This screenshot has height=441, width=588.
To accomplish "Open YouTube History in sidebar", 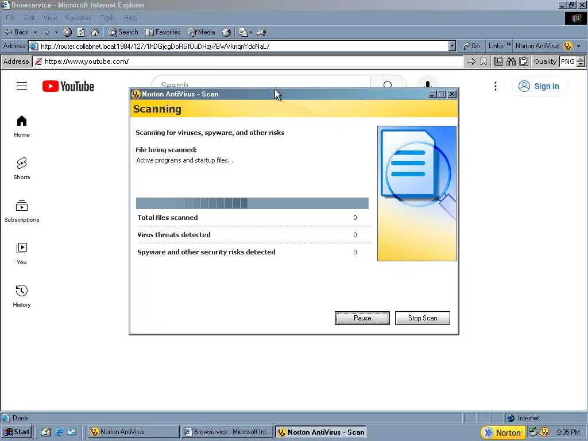I will (22, 296).
